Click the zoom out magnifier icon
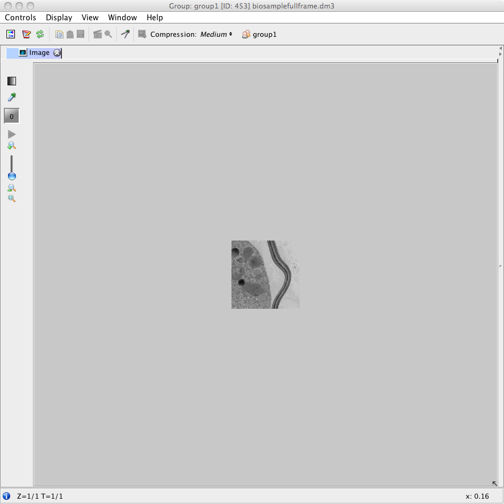Image resolution: width=504 pixels, height=504 pixels. pos(12,188)
